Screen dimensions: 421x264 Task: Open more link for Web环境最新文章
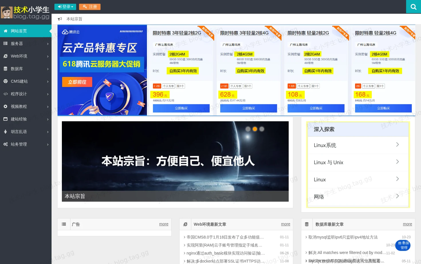tap(286, 224)
